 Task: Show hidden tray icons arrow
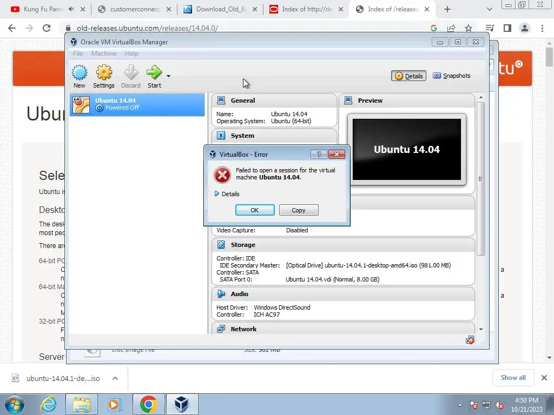[460, 405]
